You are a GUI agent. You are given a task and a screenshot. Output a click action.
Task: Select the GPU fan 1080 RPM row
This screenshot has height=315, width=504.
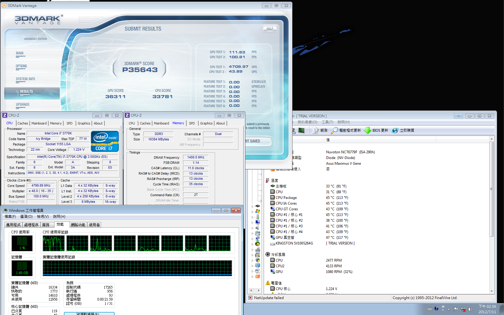(311, 272)
